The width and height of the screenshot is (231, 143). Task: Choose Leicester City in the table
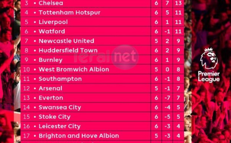click(x=60, y=126)
